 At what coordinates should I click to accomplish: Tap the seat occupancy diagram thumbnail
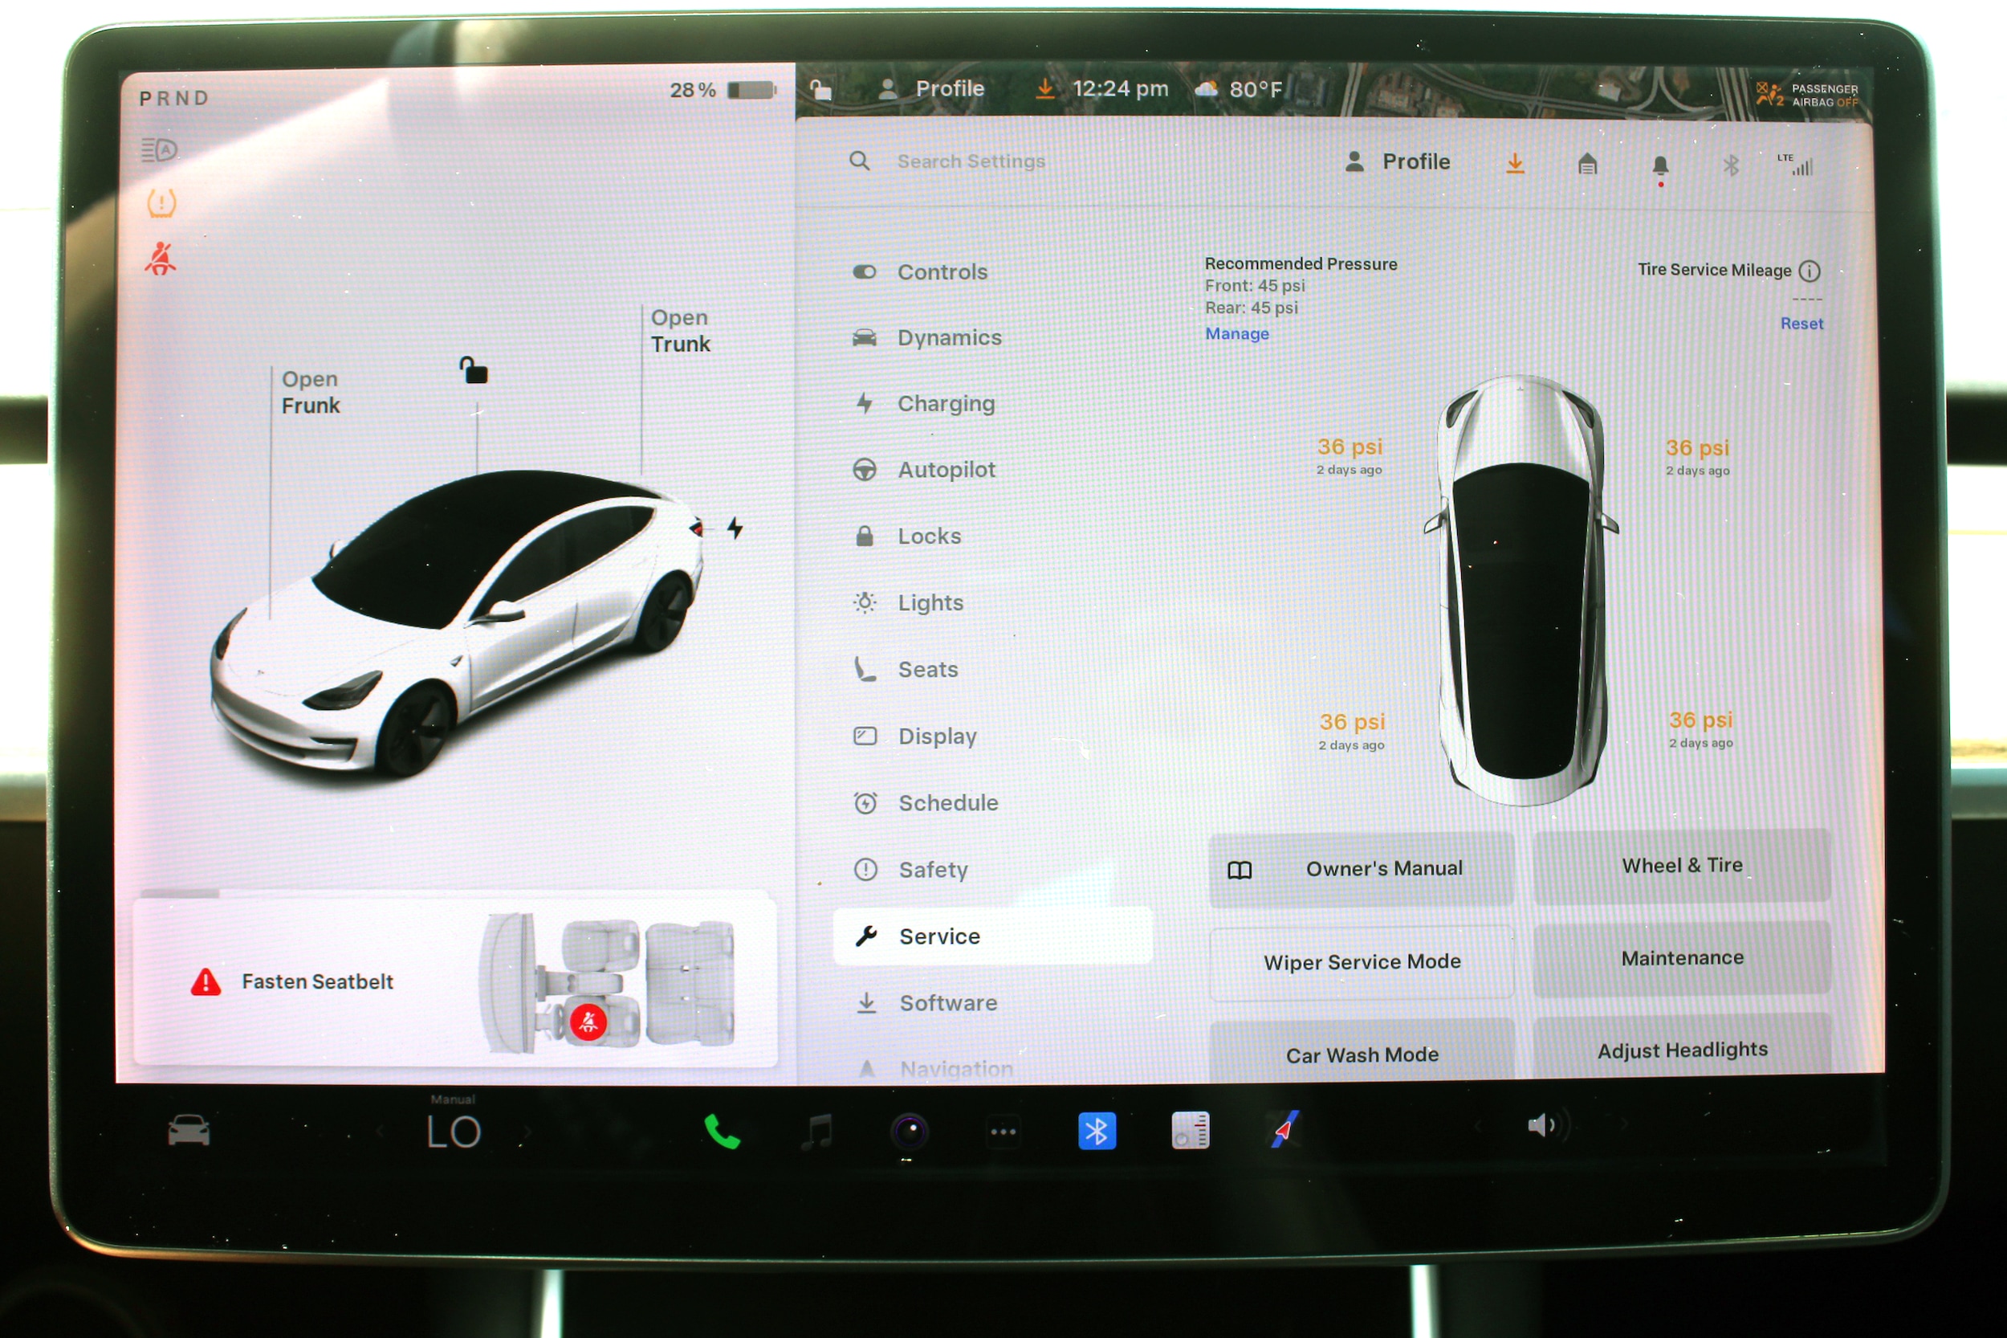coord(606,982)
